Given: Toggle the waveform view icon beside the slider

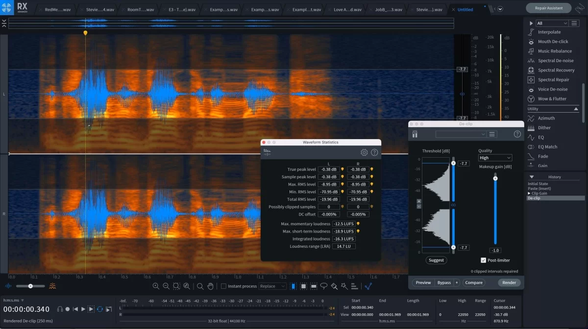Looking at the screenshot, I should tap(9, 286).
